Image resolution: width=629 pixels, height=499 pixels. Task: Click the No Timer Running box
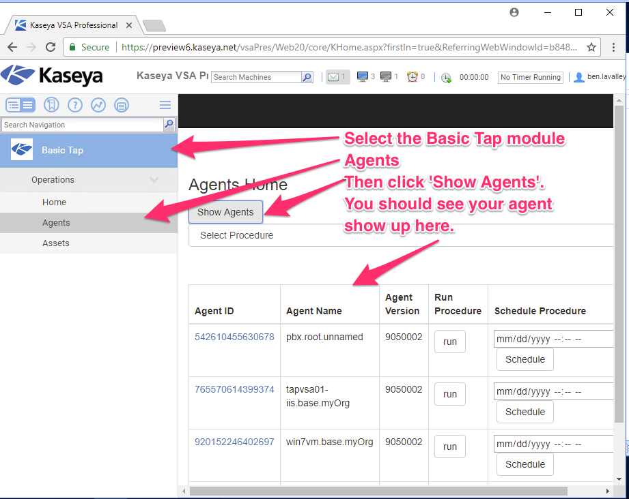point(531,77)
